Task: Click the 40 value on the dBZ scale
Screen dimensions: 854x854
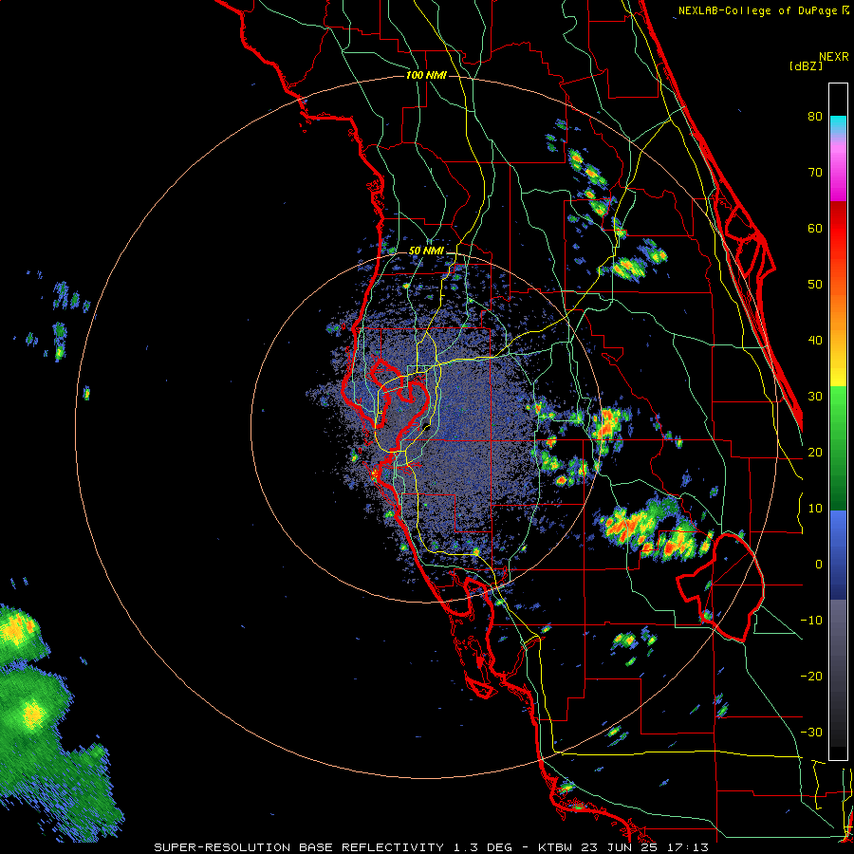Action: click(x=815, y=341)
